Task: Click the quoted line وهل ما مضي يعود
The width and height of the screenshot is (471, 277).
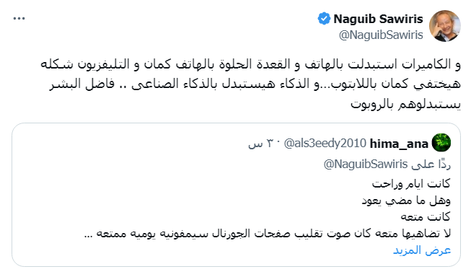Action: point(406,200)
